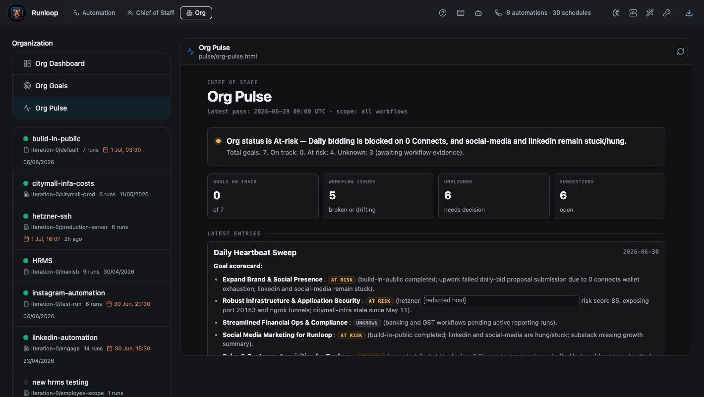Click the pulse/org-pulse.html file path
704x397 pixels.
(x=228, y=57)
